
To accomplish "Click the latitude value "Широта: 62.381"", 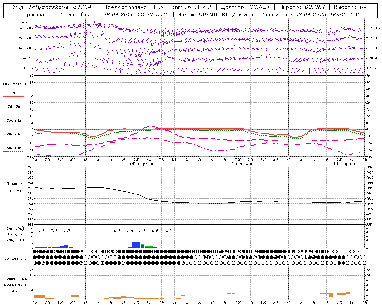I will 302,7.
